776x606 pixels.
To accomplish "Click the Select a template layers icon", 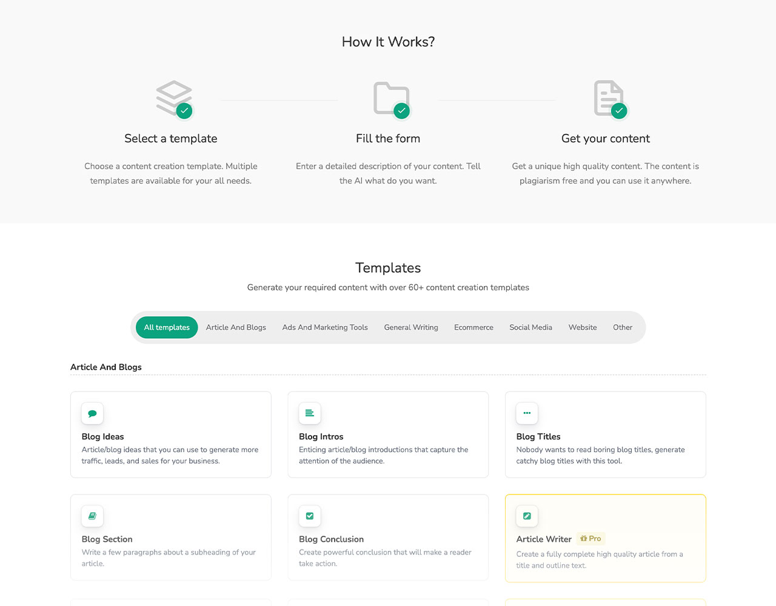I will (x=173, y=98).
